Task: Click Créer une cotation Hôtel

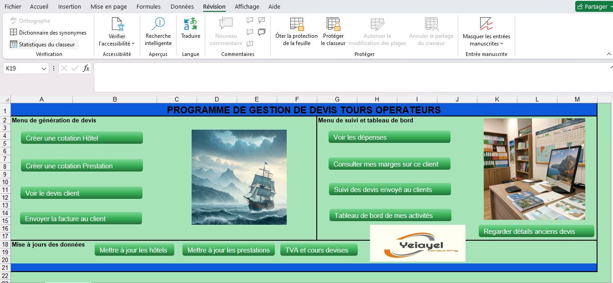Action: tap(81, 137)
